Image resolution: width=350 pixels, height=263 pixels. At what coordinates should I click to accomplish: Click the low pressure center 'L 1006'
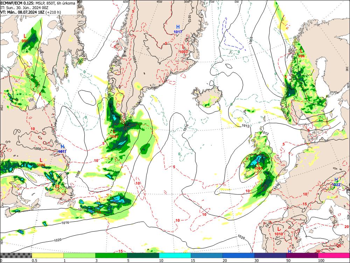point(41,162)
